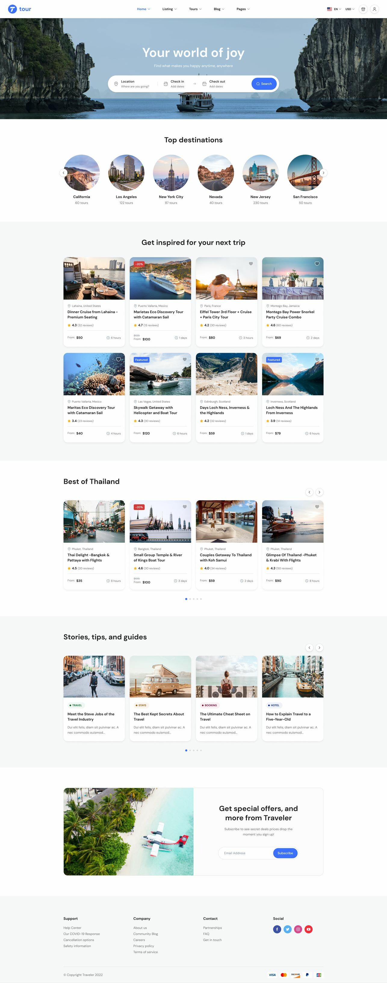
Task: Toggle heart on Eiffel Tower 3rd Floor tour
Action: click(x=251, y=264)
